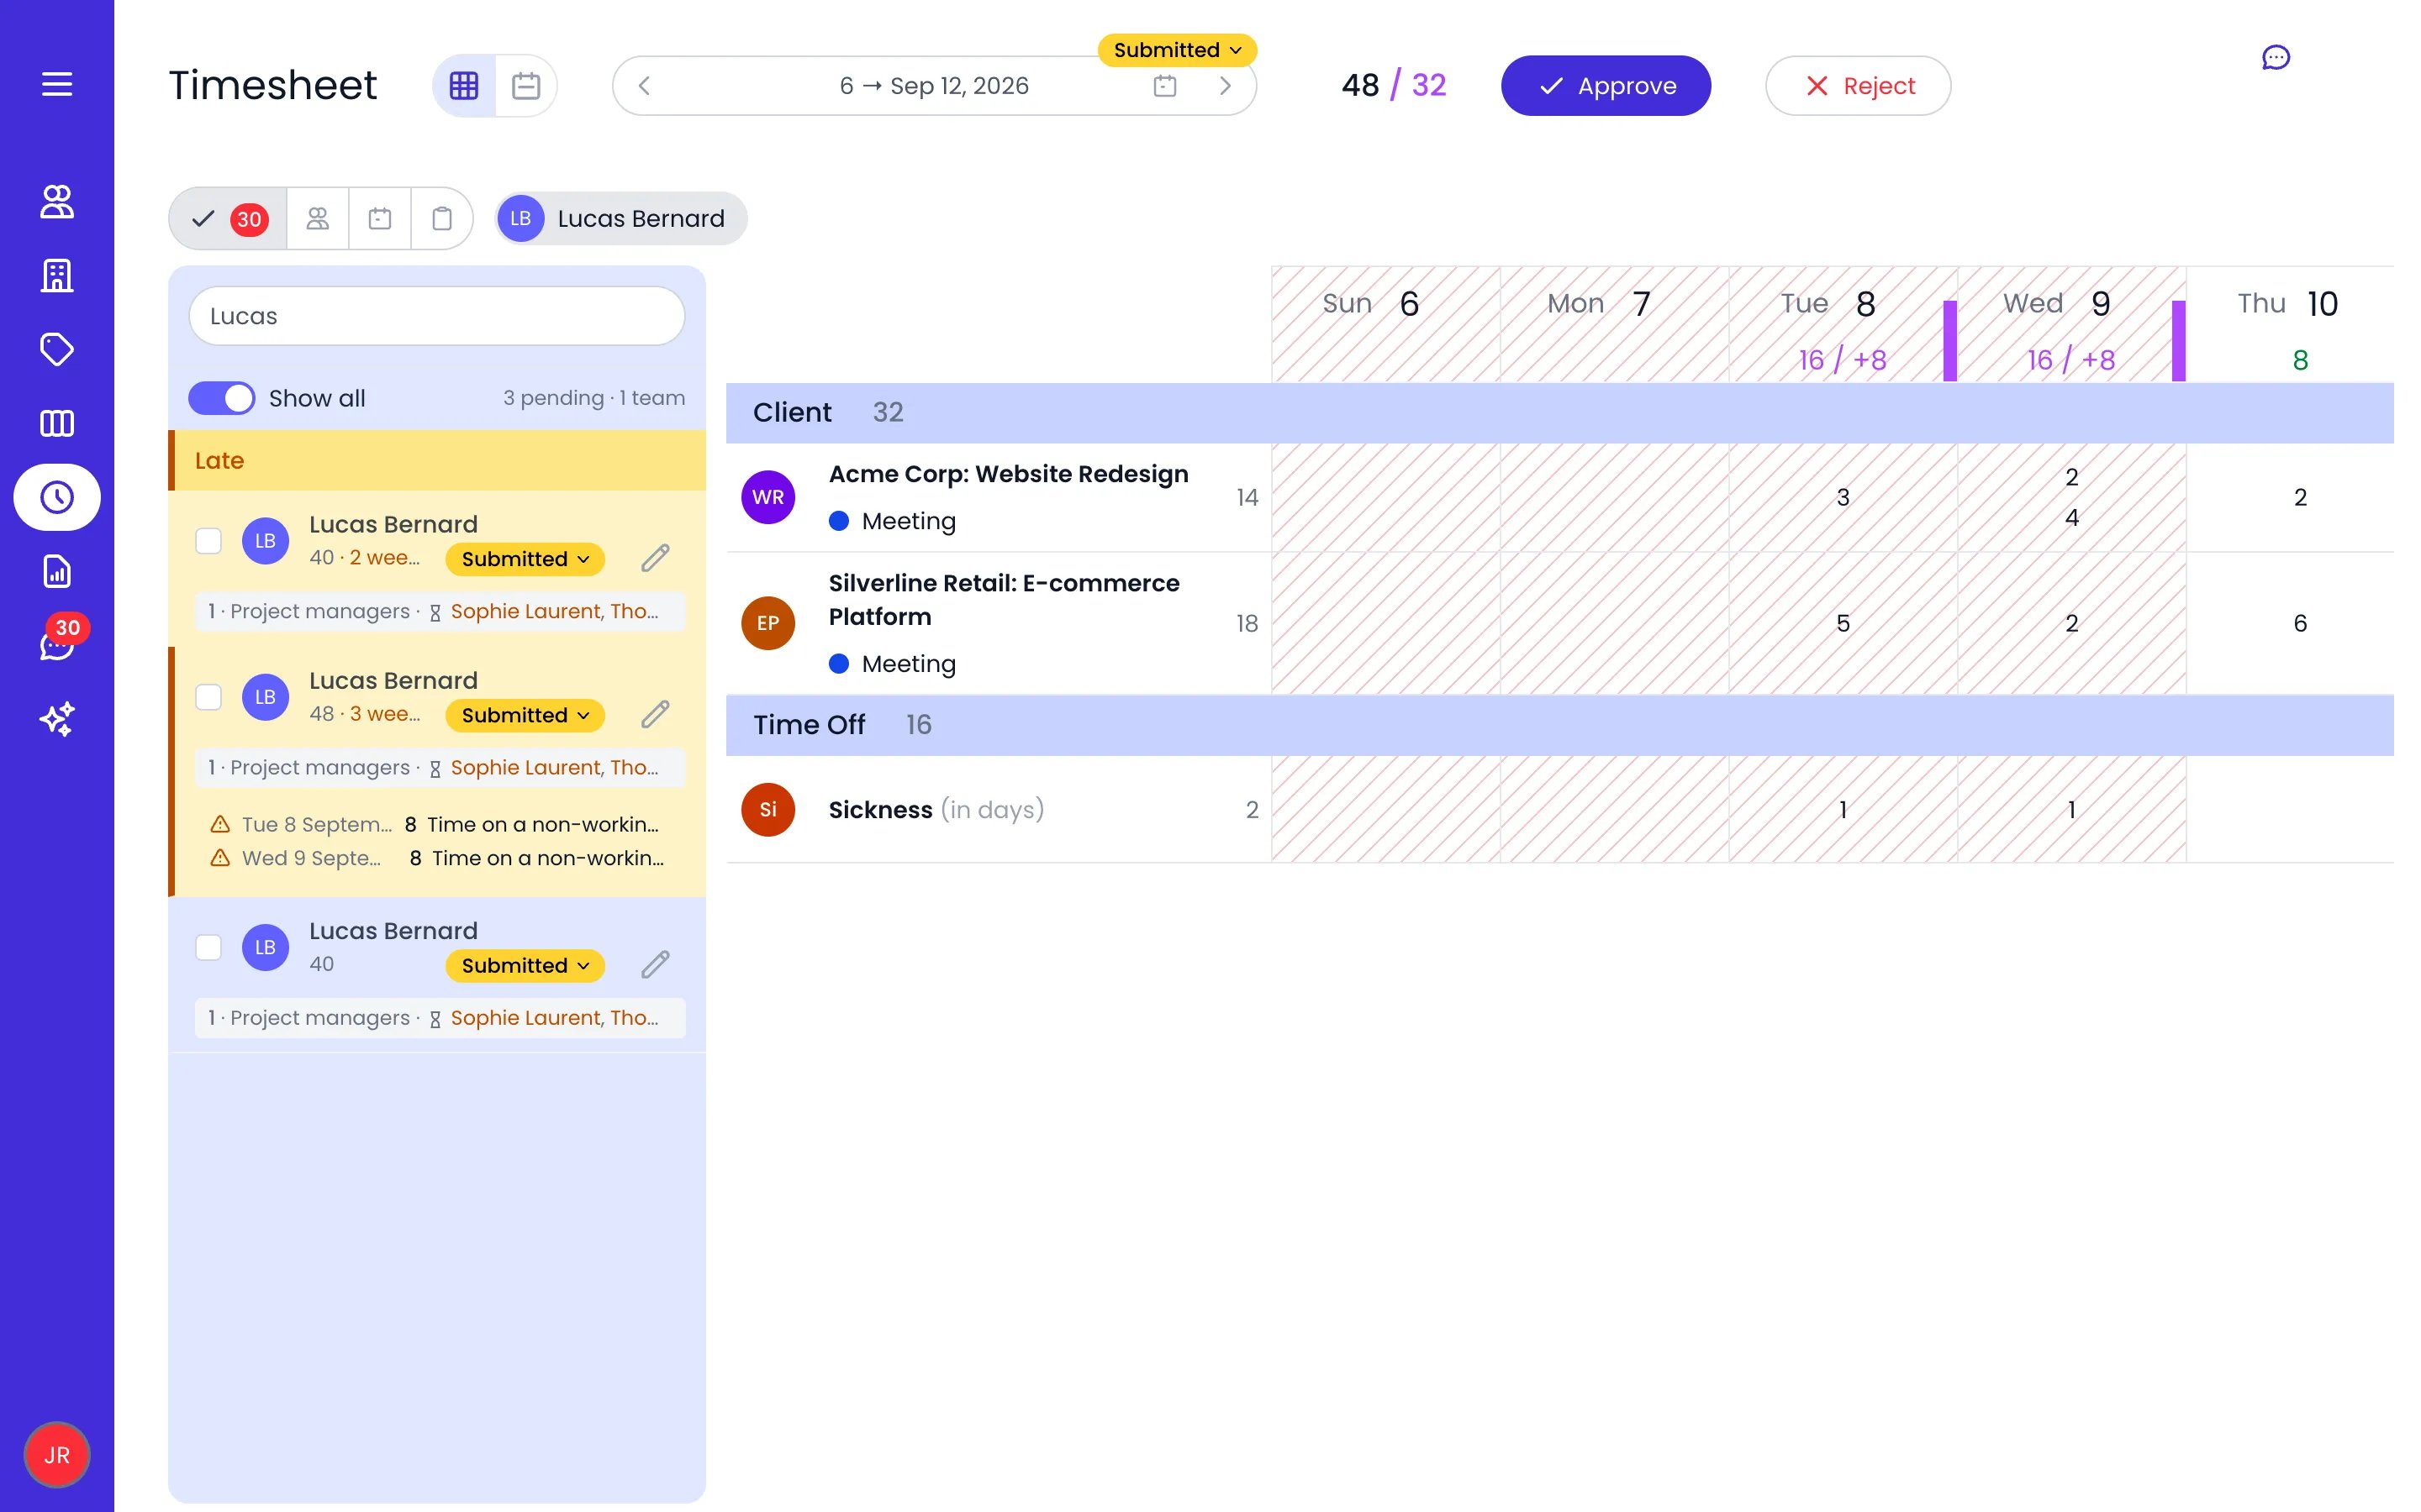Open the people section in sidebar
The width and height of the screenshot is (2421, 1512).
57,201
